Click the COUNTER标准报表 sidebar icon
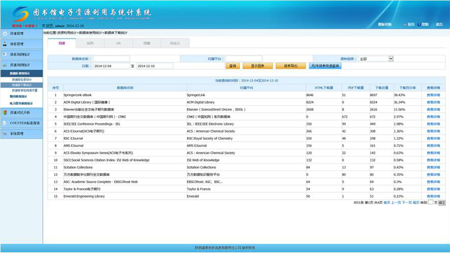The image size is (450, 253). 5,123
